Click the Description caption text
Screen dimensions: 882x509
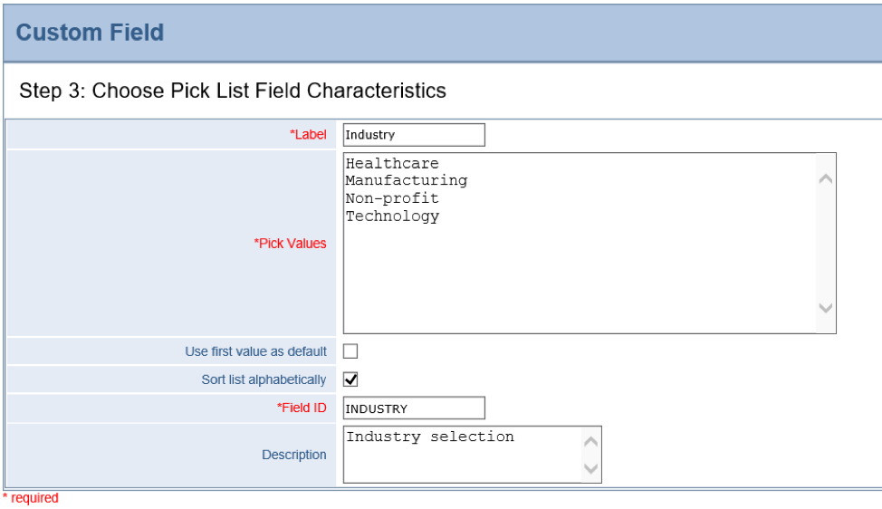point(294,455)
